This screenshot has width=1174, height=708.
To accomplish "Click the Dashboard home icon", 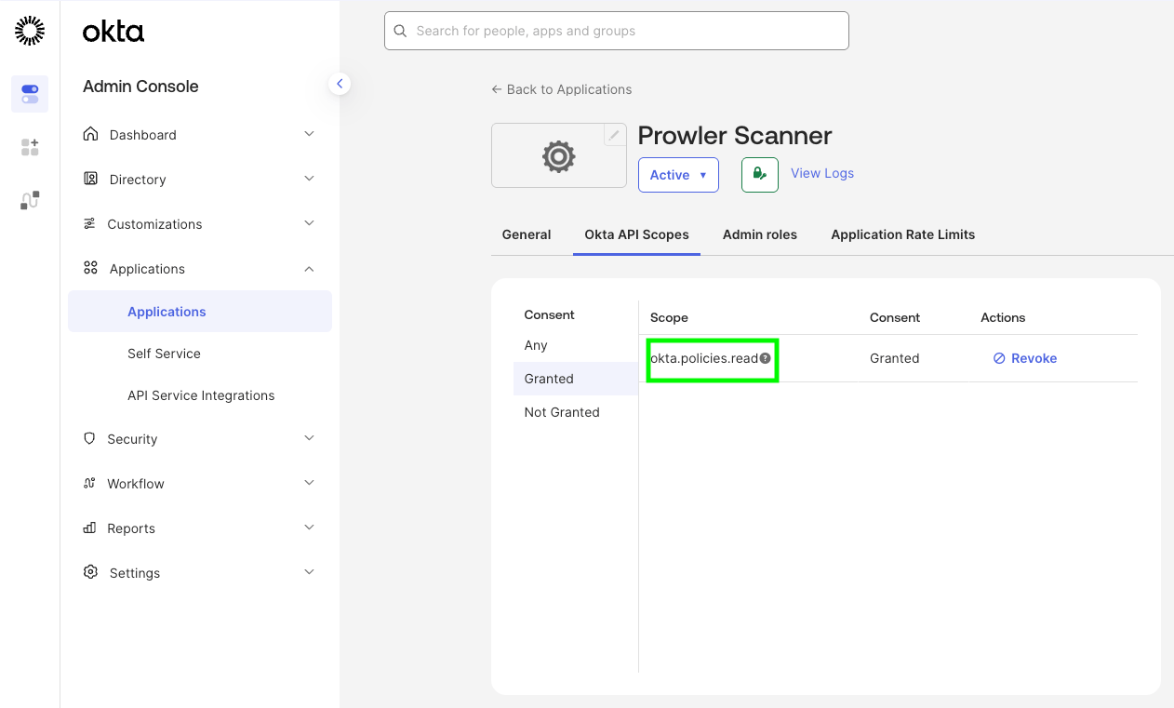I will coord(90,134).
